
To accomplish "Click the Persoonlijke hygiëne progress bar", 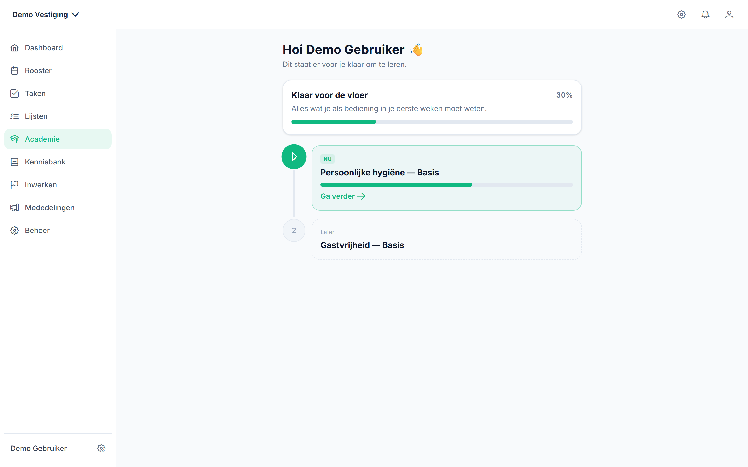I will click(x=447, y=185).
